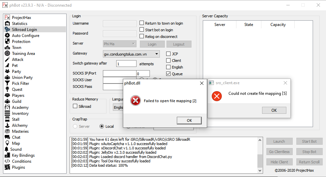
Task: Select the Local CrapTrap radio button
Action: (102, 126)
